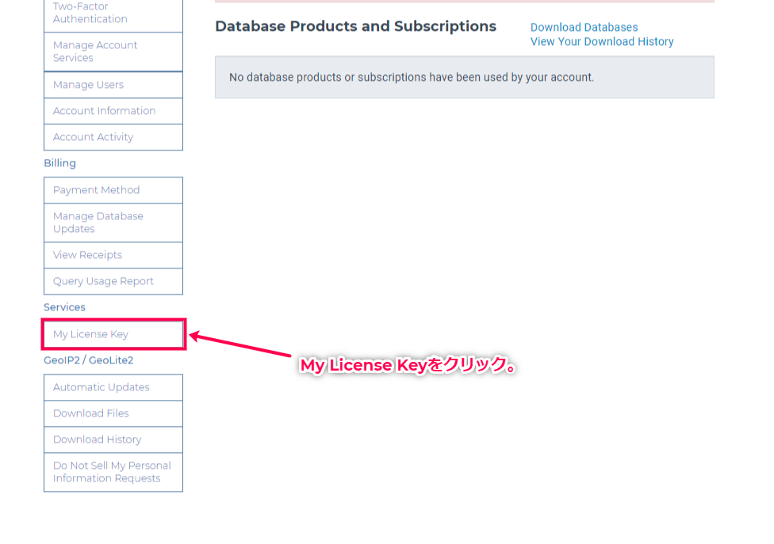
Task: Select Manage Database Updates
Action: click(113, 223)
